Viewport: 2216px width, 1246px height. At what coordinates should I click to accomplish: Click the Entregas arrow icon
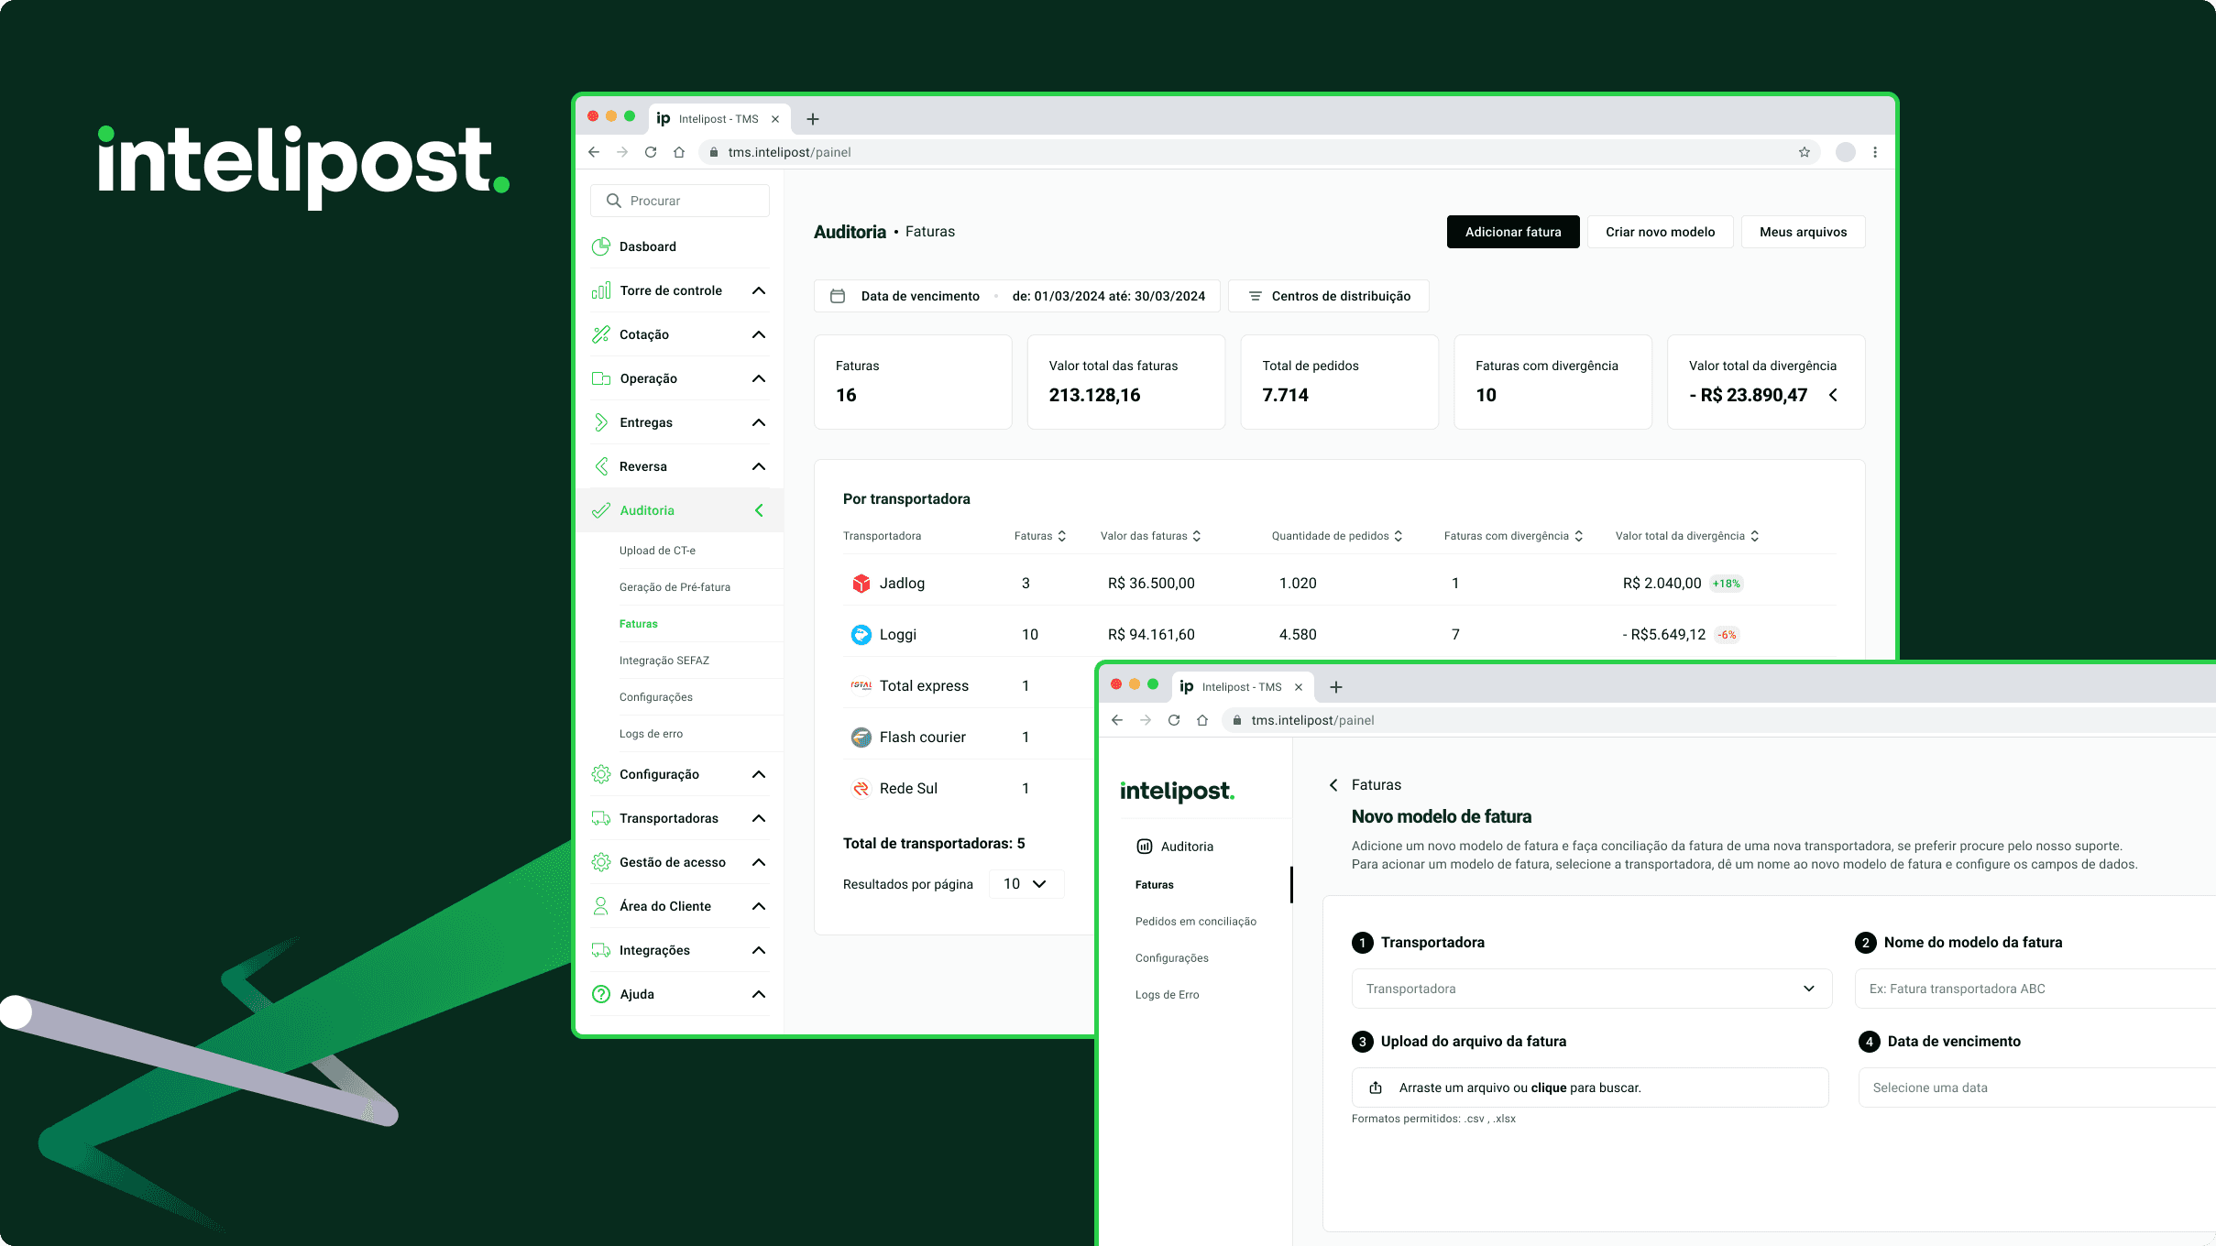pyautogui.click(x=601, y=422)
